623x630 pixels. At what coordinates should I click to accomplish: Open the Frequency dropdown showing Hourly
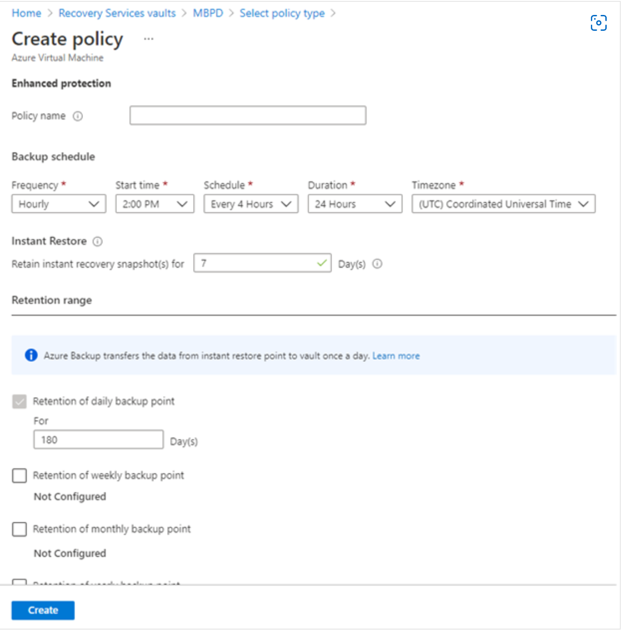point(59,204)
